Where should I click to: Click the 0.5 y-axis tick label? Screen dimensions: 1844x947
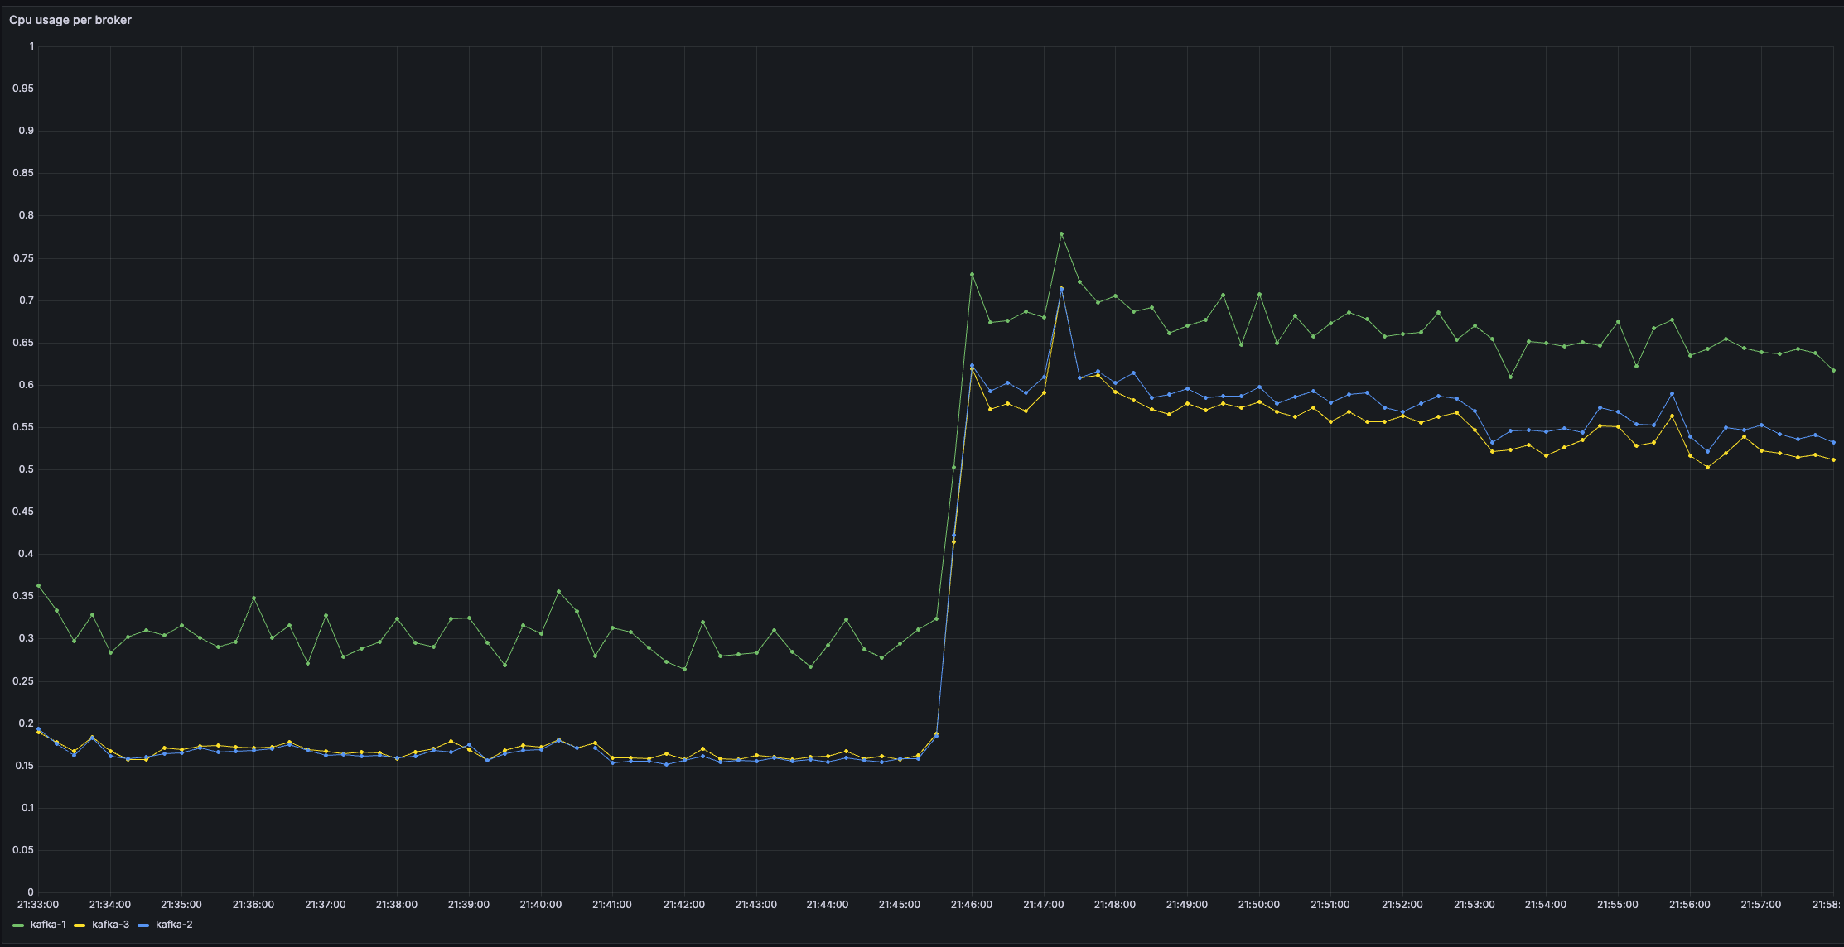click(27, 469)
